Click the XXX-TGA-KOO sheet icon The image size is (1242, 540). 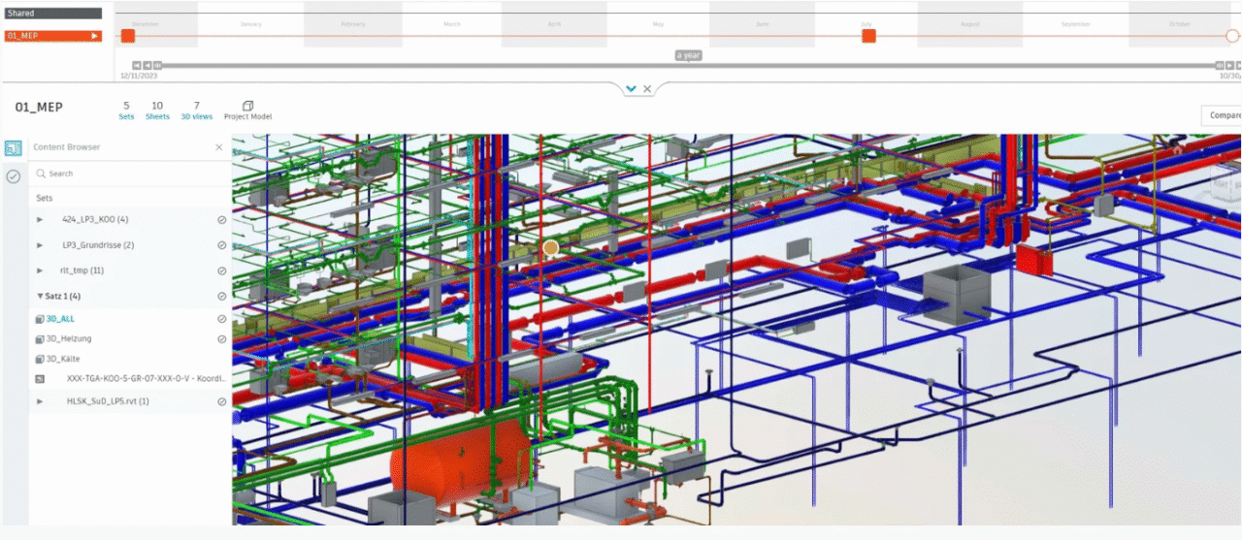[x=40, y=379]
